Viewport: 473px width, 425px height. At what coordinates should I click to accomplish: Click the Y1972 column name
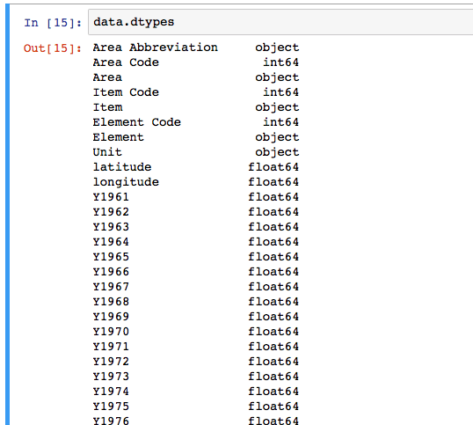click(111, 362)
